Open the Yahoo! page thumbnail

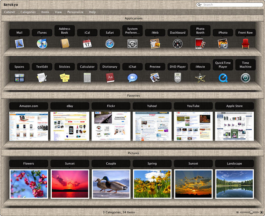point(152,126)
